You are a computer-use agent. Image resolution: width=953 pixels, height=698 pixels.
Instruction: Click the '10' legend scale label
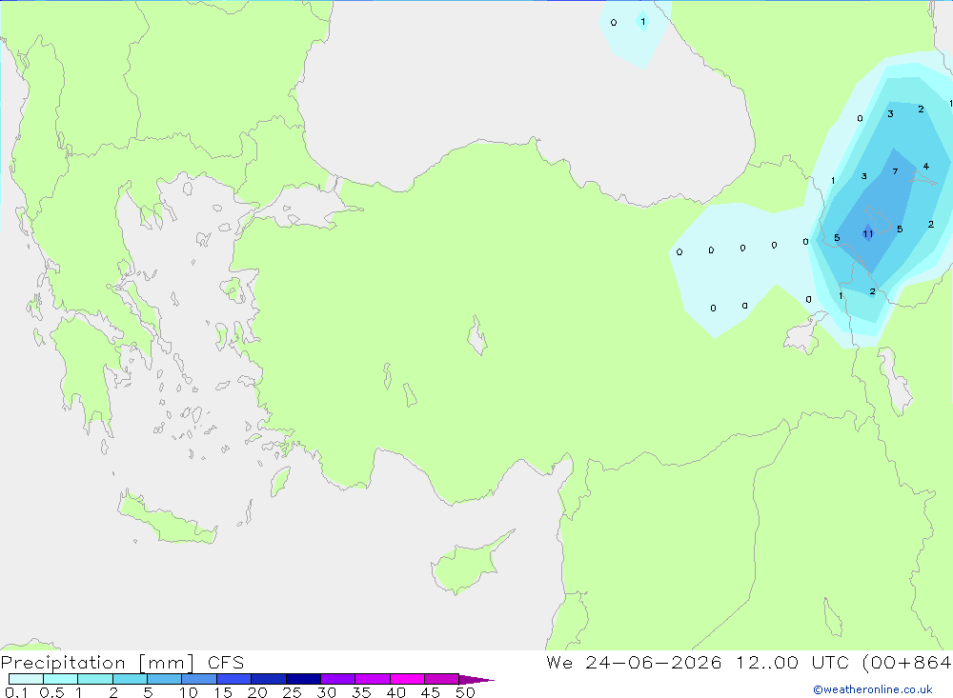click(x=189, y=692)
